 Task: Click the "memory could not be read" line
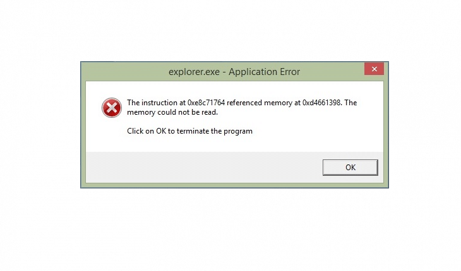(172, 112)
